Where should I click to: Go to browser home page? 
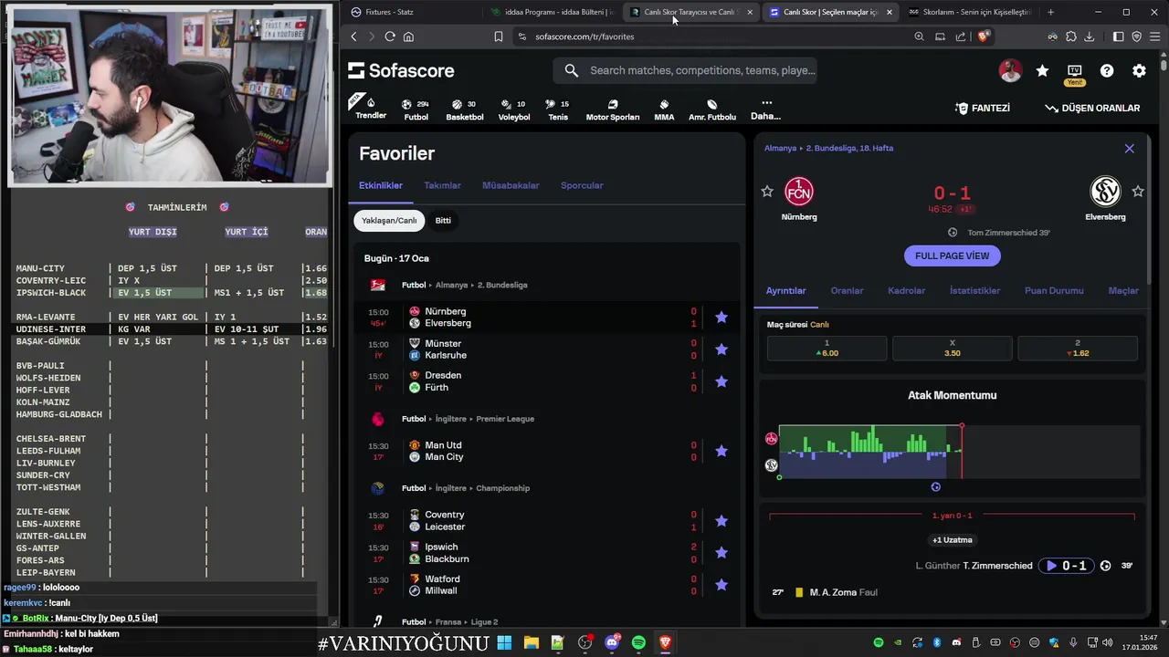(408, 36)
